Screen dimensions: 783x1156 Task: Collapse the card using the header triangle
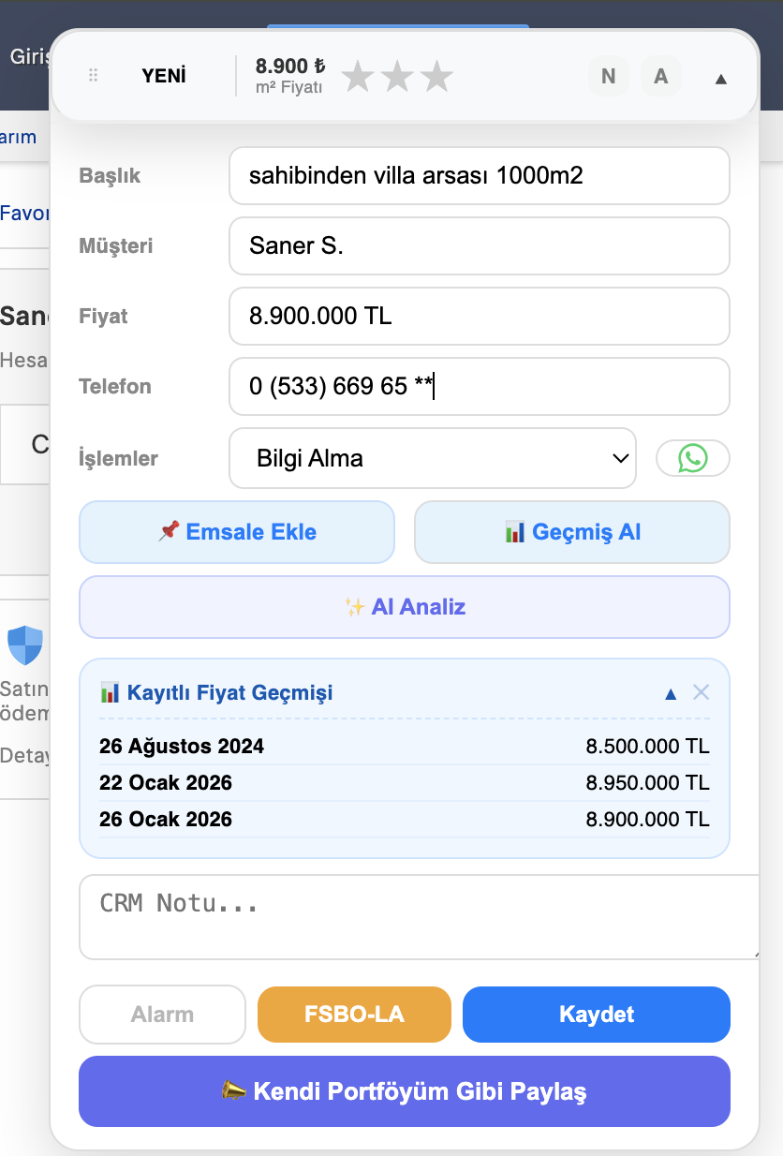[720, 80]
